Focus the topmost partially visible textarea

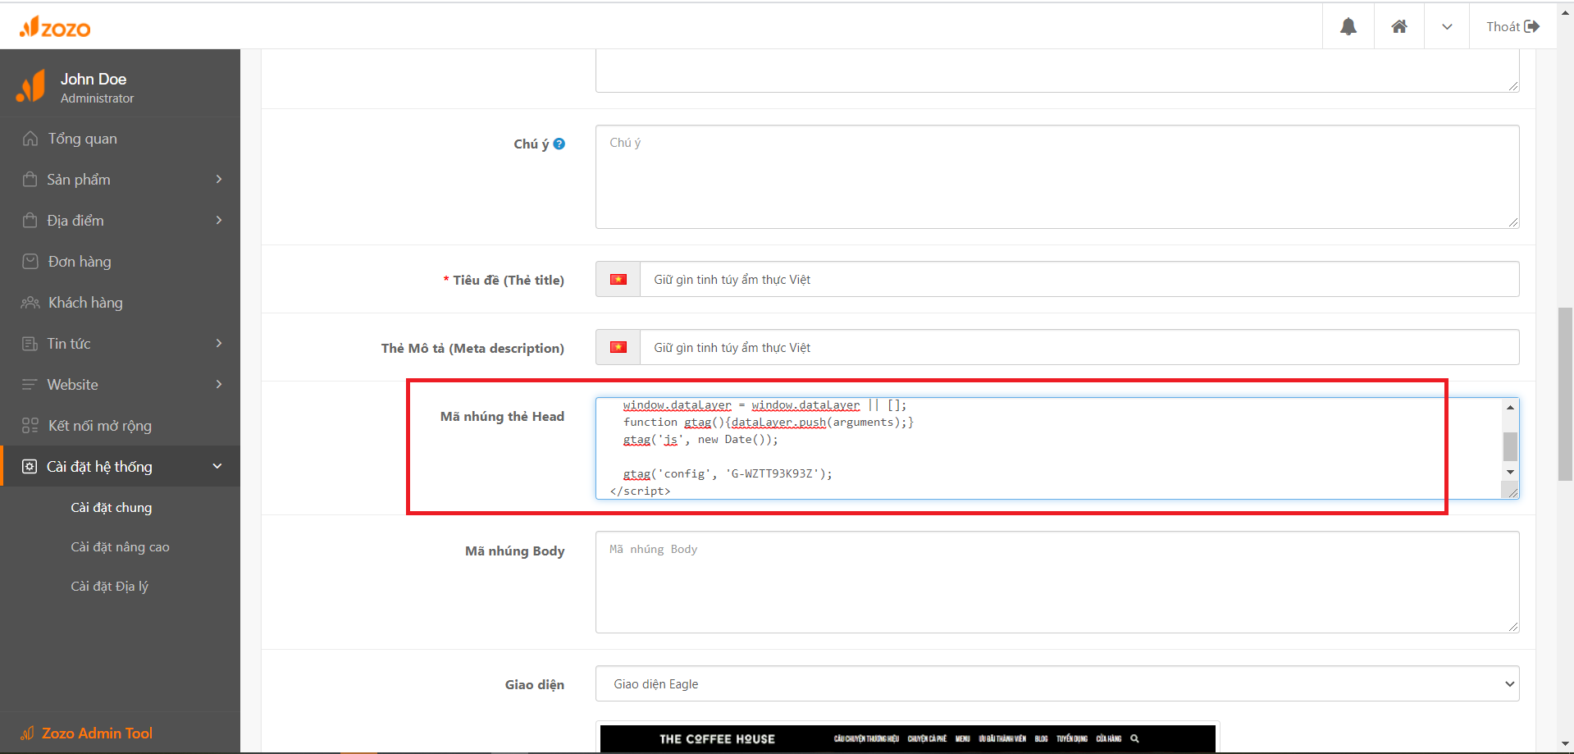click(x=1057, y=71)
